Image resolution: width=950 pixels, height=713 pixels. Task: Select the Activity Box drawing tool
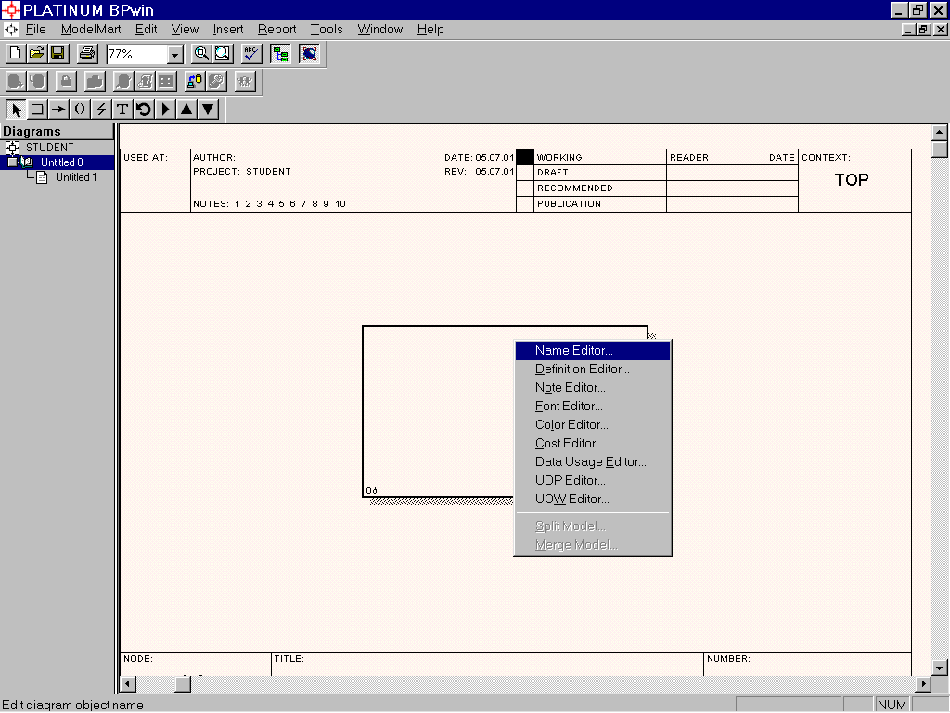37,109
